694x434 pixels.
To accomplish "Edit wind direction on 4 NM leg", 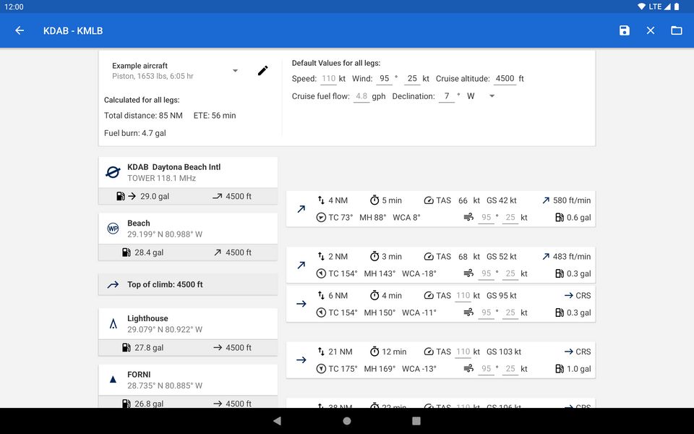I will click(x=486, y=218).
